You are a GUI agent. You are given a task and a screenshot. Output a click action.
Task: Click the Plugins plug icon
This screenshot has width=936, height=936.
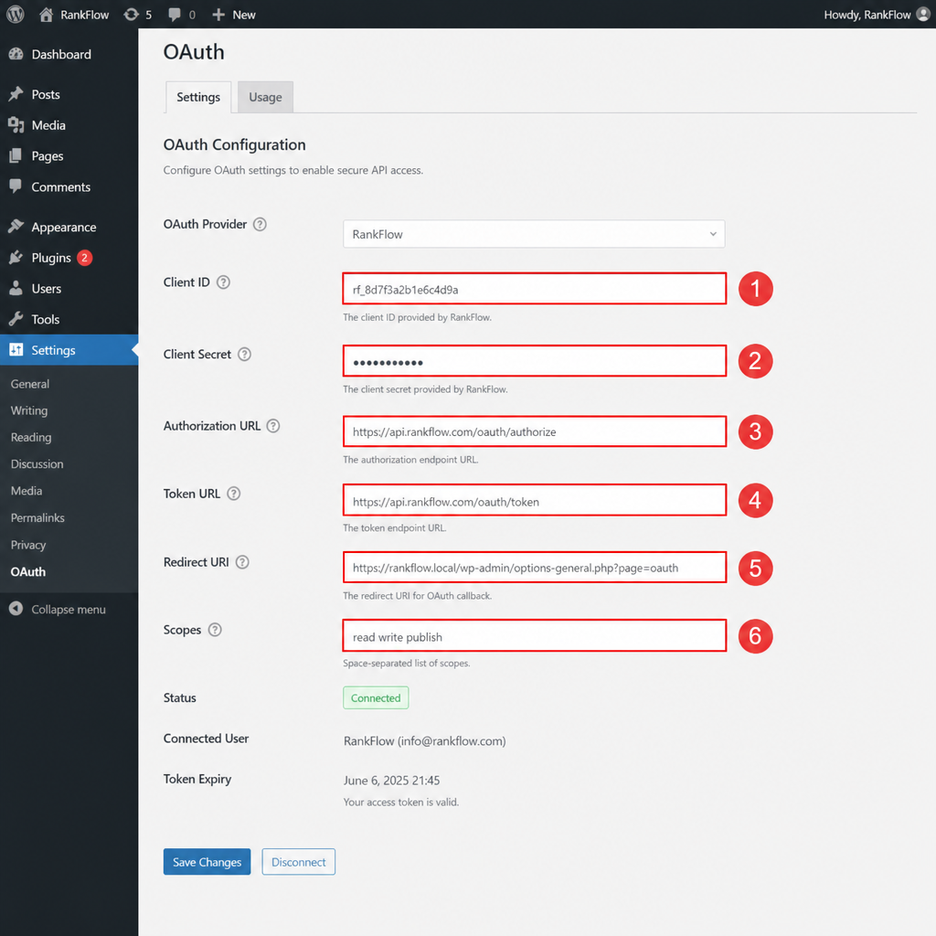(x=16, y=258)
